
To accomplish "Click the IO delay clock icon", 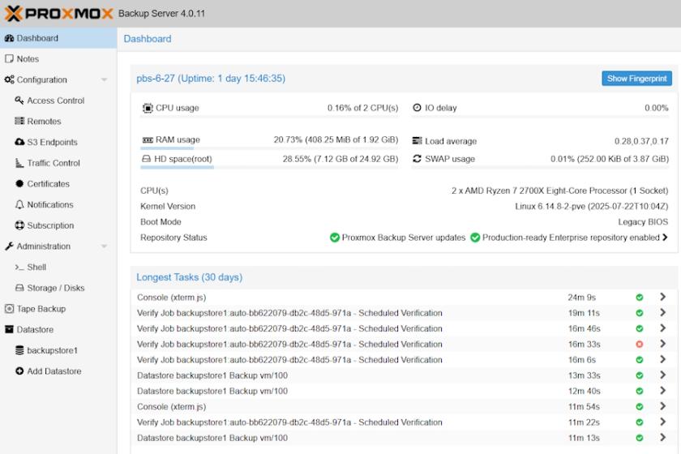I will 417,108.
